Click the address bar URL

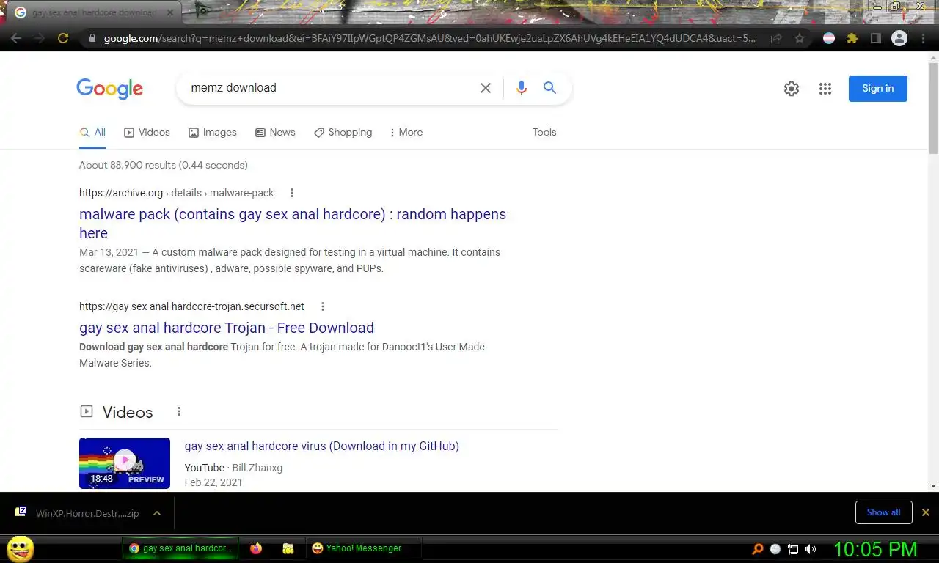click(429, 38)
